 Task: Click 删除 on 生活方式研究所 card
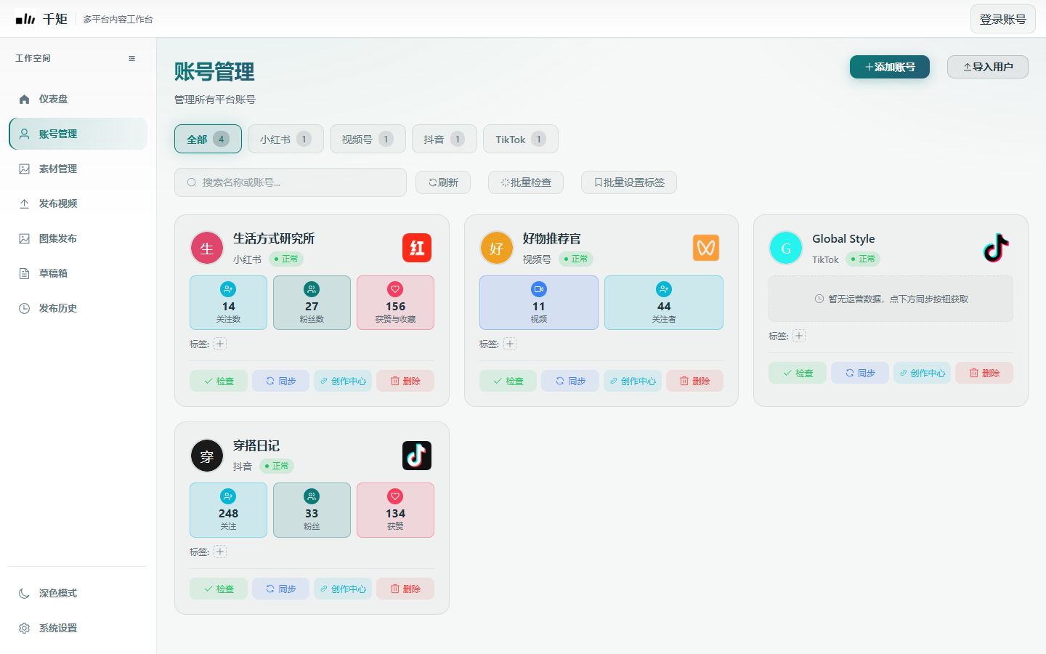405,381
